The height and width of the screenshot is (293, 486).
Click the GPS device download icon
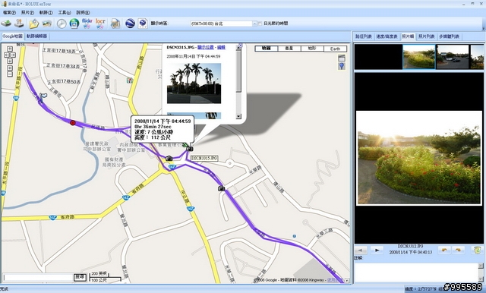[x=6, y=24]
